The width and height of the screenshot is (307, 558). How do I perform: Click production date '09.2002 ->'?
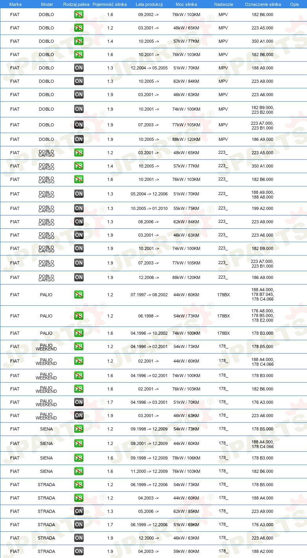pos(149,15)
